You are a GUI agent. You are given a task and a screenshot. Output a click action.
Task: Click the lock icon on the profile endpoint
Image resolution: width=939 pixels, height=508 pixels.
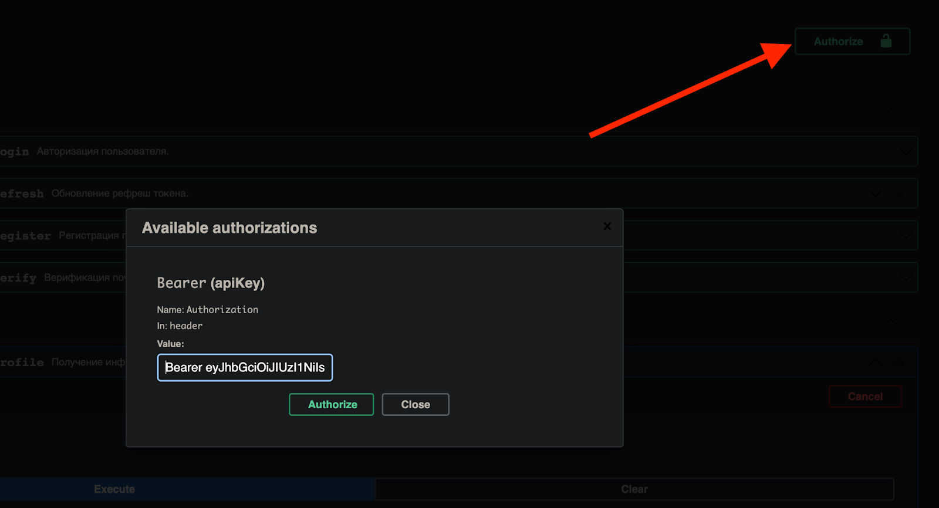898,363
